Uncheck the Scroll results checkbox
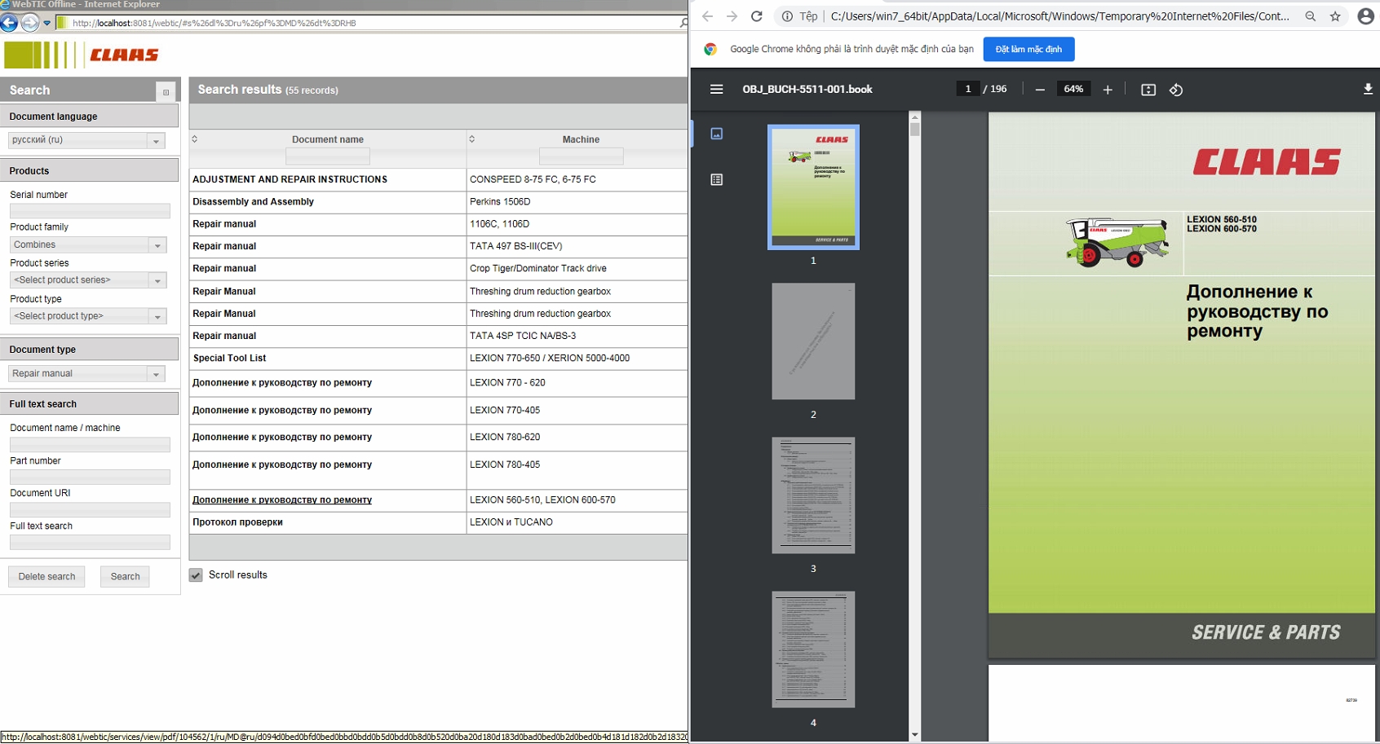The height and width of the screenshot is (744, 1380). coord(196,575)
